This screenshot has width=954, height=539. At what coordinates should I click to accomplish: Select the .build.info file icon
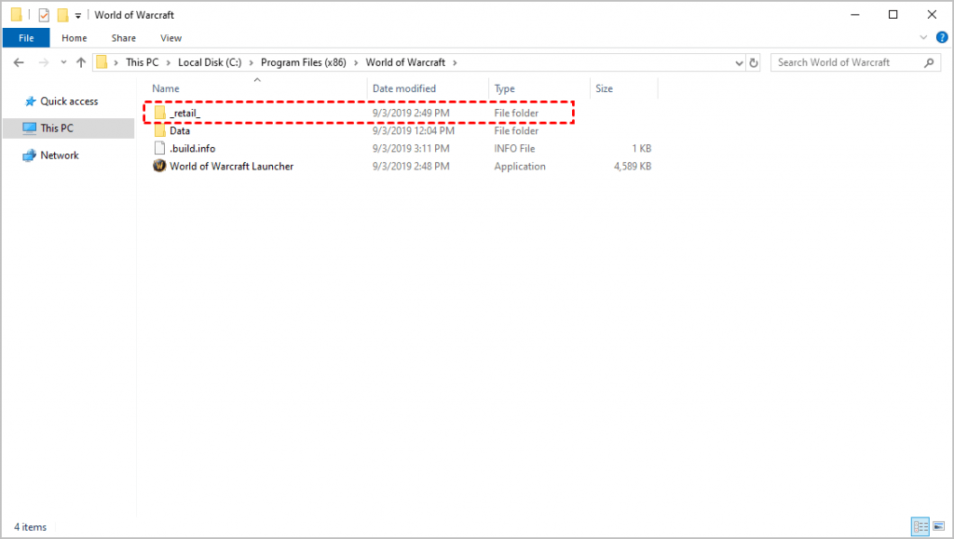point(159,148)
